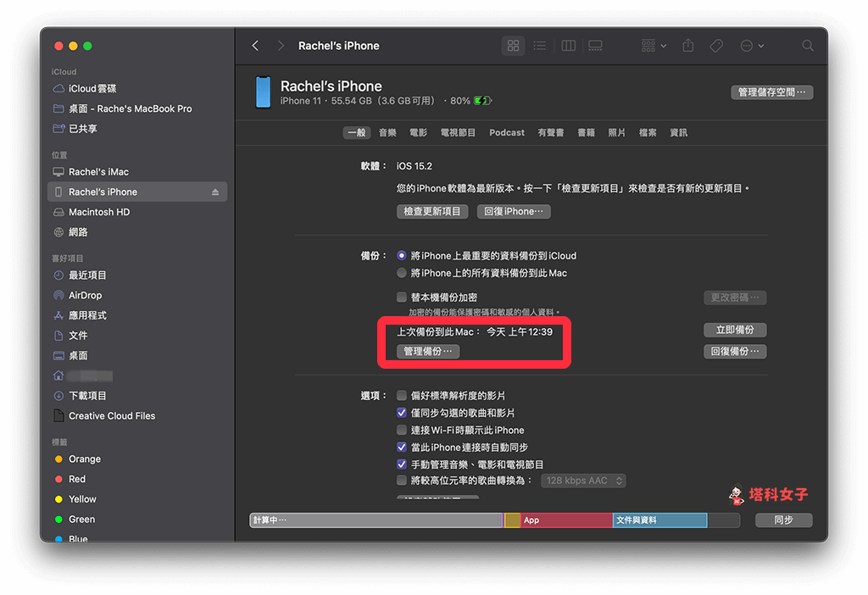868x595 pixels.
Task: Select the Orange tag
Action: point(137,459)
